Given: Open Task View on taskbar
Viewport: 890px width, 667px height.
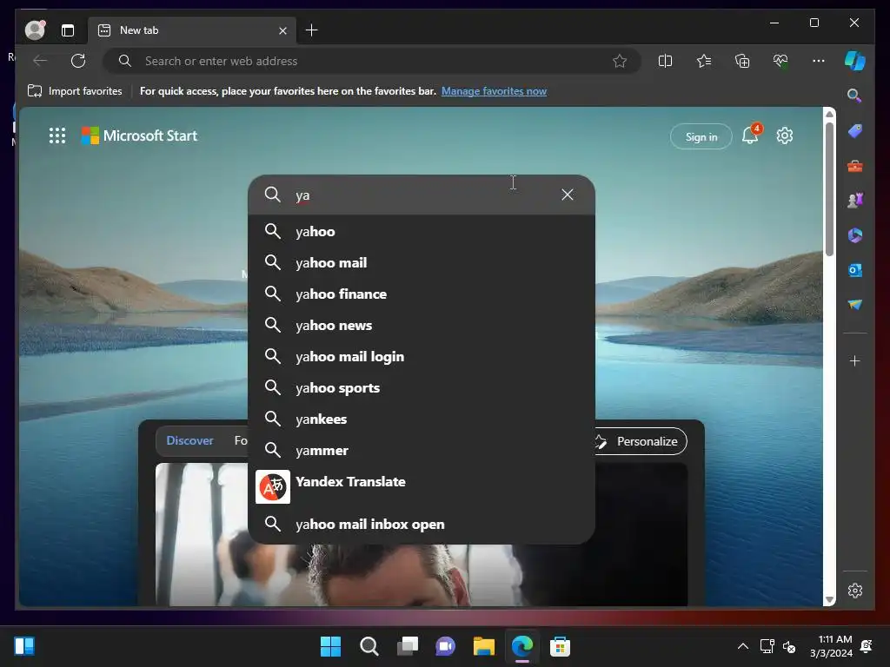Looking at the screenshot, I should 408,646.
